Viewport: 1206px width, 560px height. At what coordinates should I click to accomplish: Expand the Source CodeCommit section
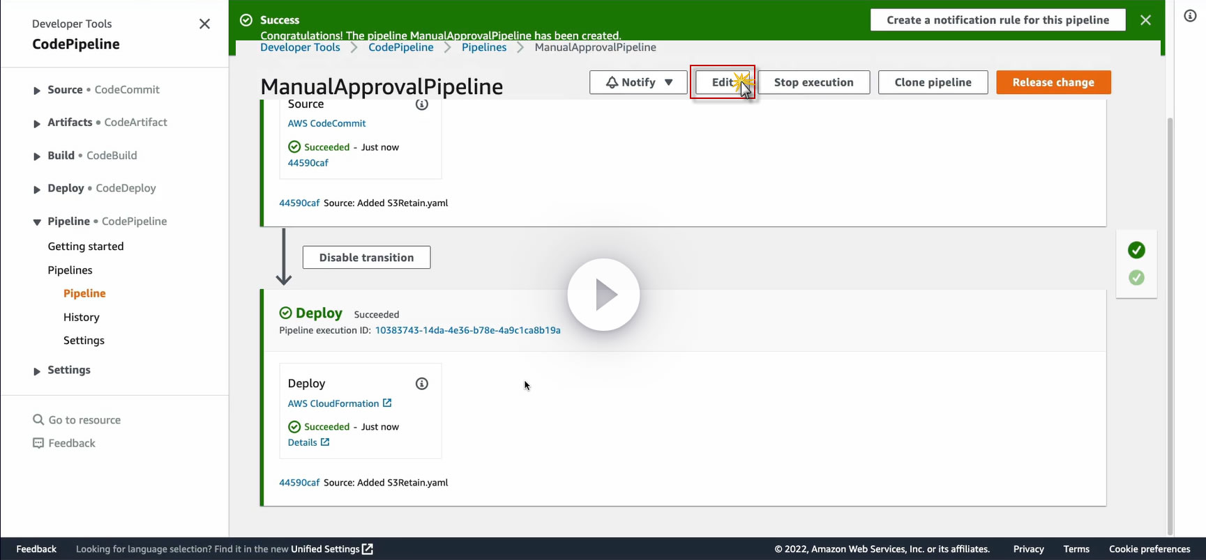pos(36,91)
